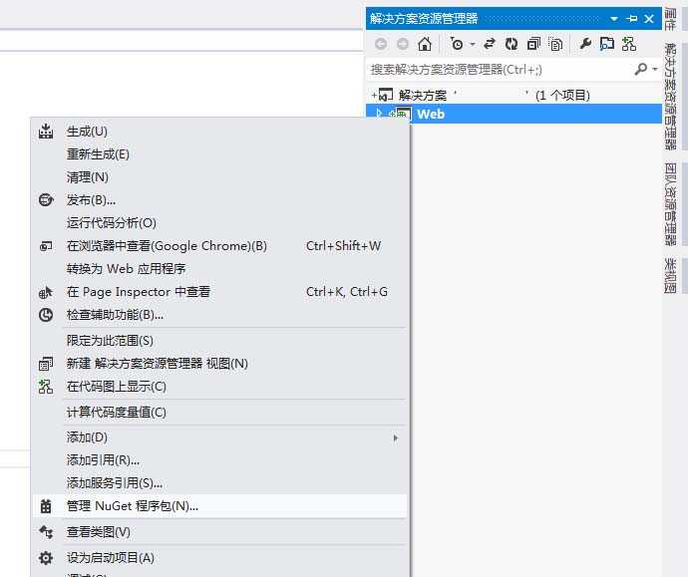Click the NuGet package icon

[46, 506]
